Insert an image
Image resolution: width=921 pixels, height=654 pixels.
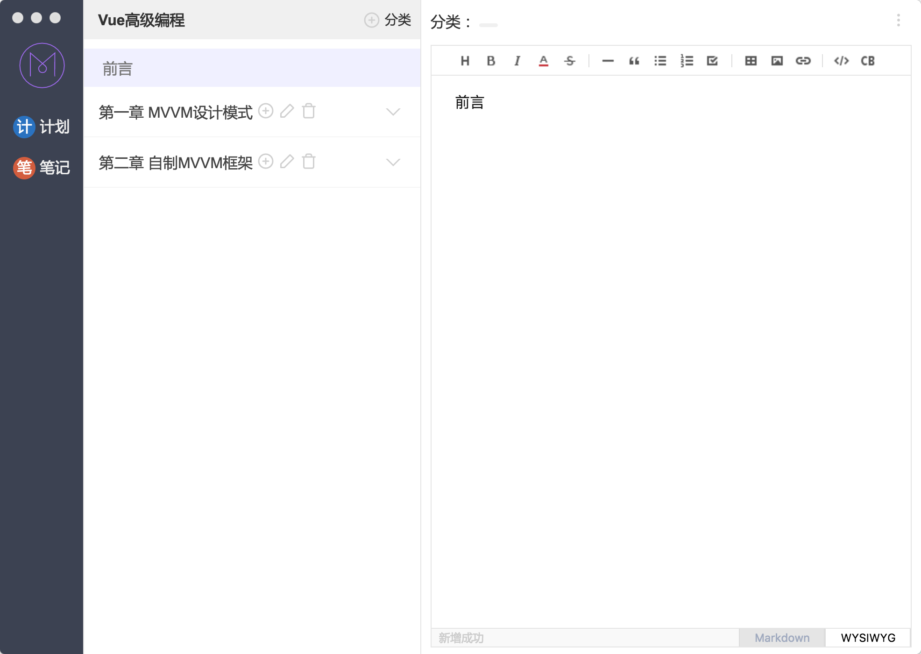pos(777,61)
